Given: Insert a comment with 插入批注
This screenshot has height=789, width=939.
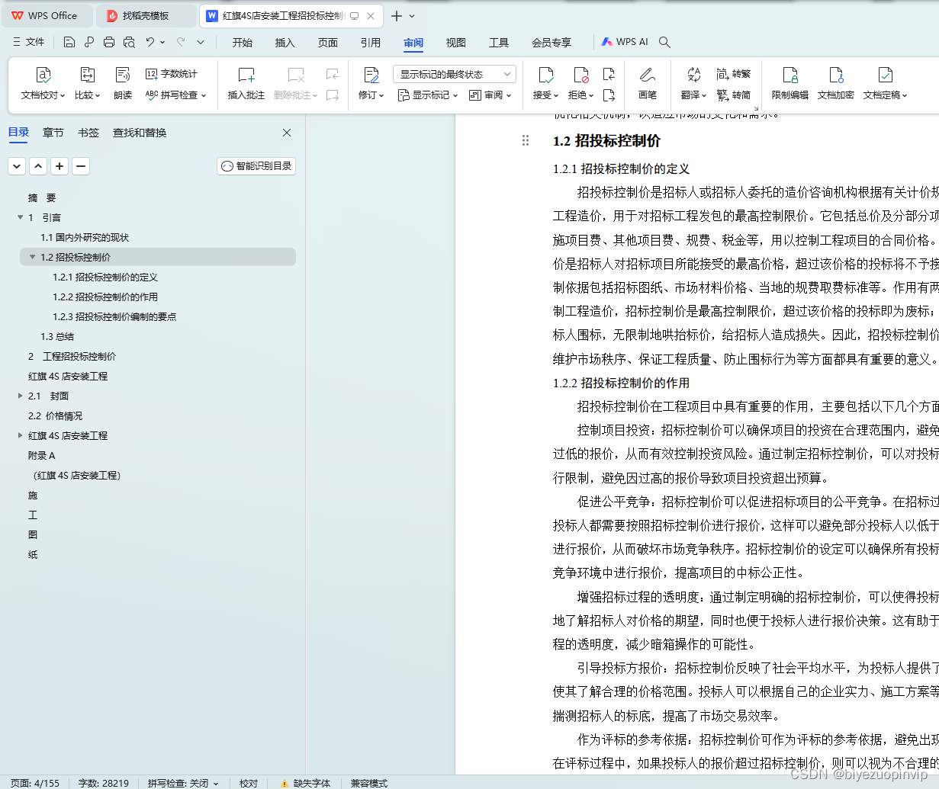Looking at the screenshot, I should 246,84.
